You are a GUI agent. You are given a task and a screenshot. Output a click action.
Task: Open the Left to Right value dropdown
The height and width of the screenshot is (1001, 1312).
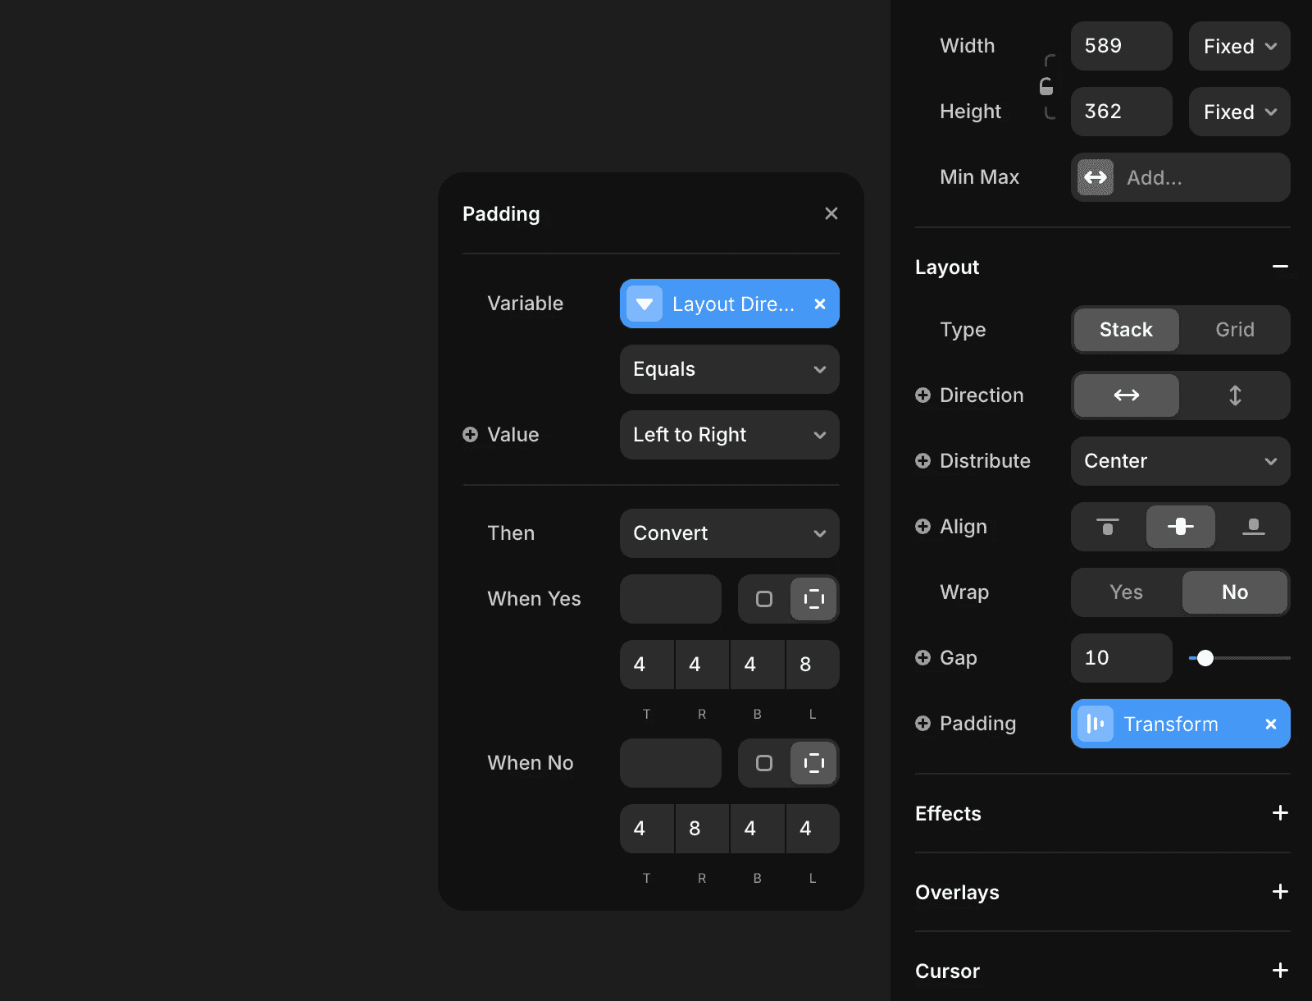point(728,435)
